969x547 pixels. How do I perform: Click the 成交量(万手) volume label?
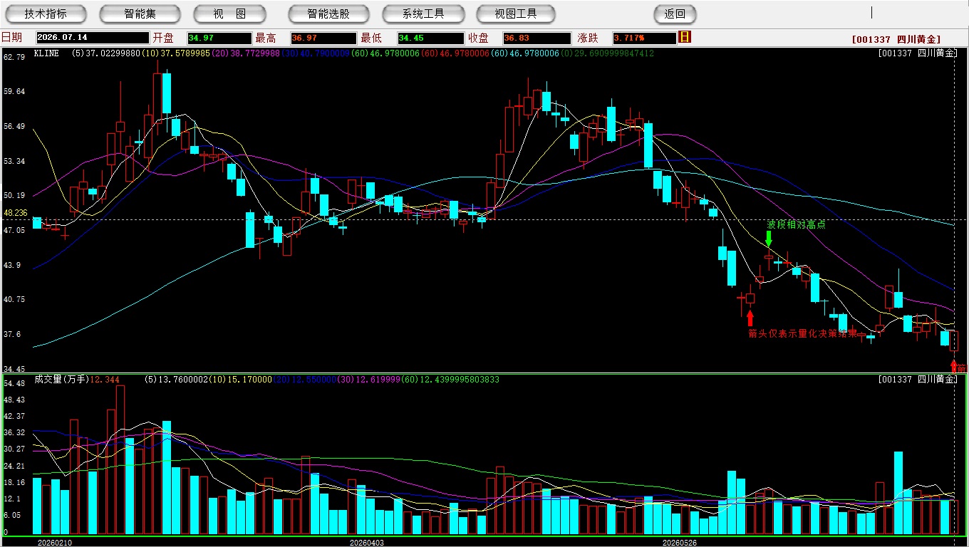(62, 380)
